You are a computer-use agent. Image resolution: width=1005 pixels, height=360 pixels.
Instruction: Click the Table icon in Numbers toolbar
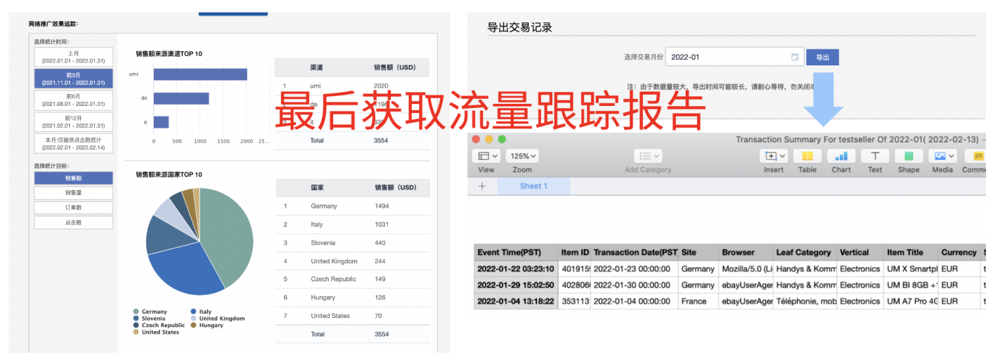[x=807, y=156]
